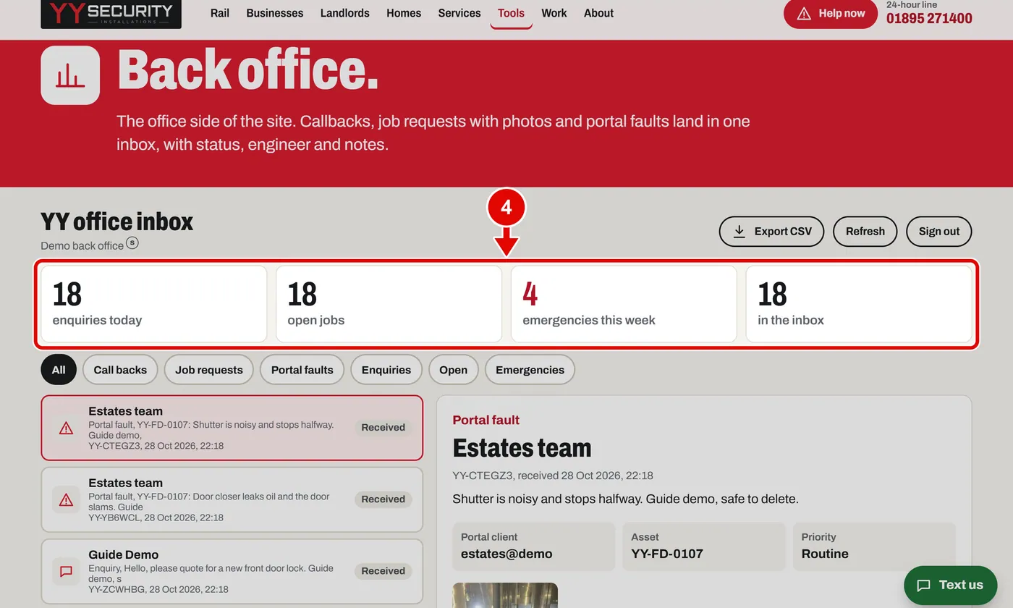Open the Rail menu item
Viewport: 1013px width, 608px height.
tap(219, 13)
